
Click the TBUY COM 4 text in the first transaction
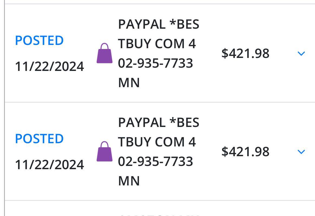pyautogui.click(x=157, y=44)
